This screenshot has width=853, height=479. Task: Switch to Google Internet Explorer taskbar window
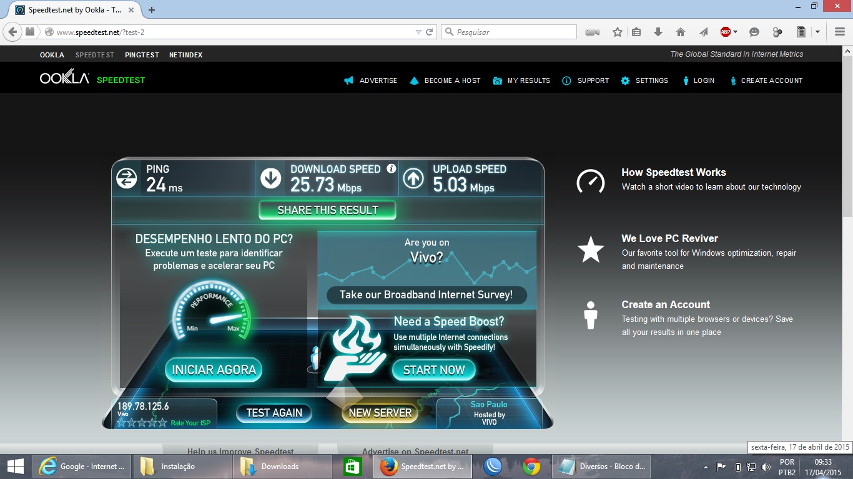click(82, 467)
